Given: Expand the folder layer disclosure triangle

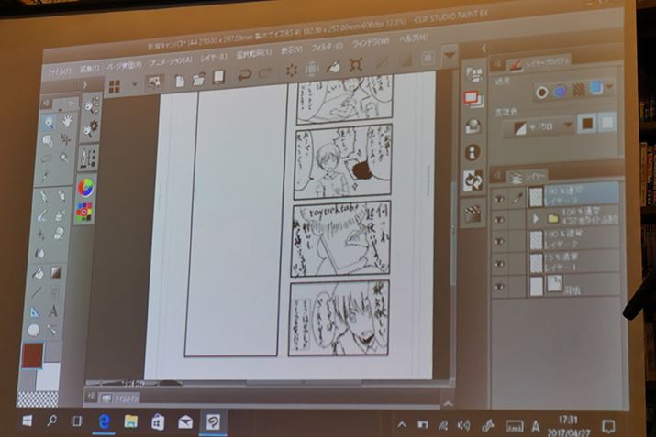Looking at the screenshot, I should pyautogui.click(x=535, y=218).
